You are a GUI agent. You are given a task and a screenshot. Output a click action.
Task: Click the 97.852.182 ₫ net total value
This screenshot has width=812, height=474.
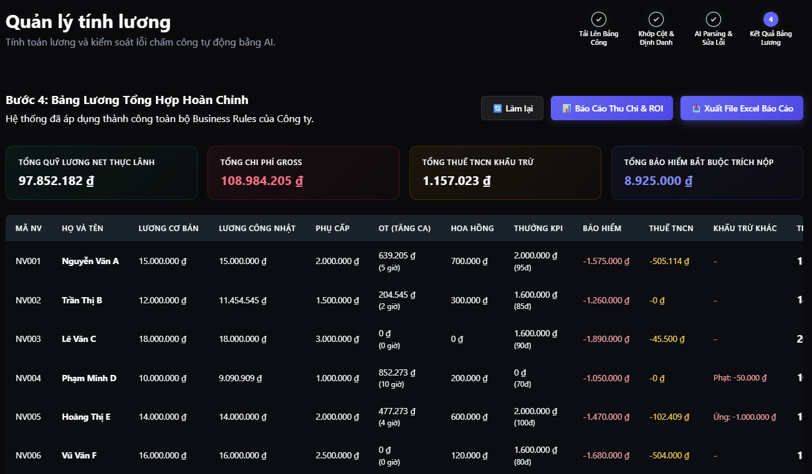[56, 181]
